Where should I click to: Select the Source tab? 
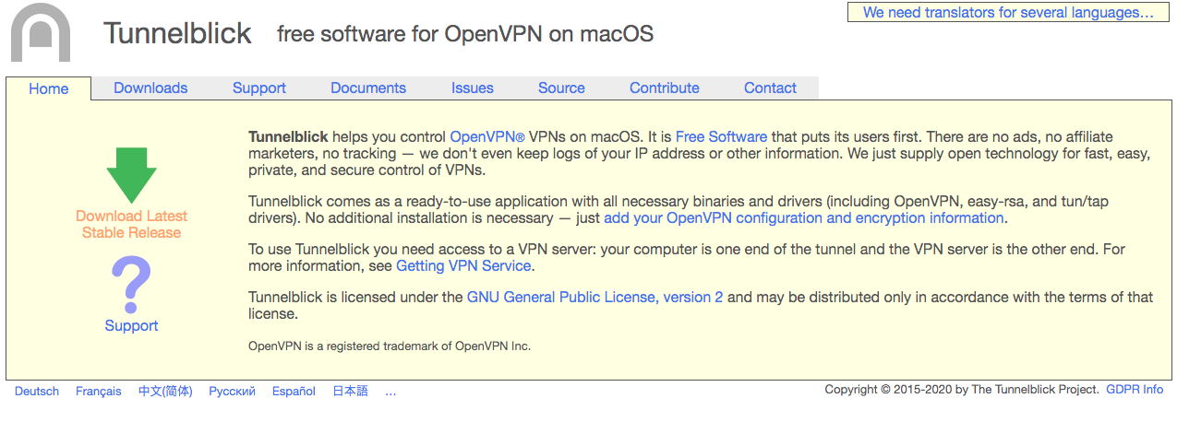point(561,88)
